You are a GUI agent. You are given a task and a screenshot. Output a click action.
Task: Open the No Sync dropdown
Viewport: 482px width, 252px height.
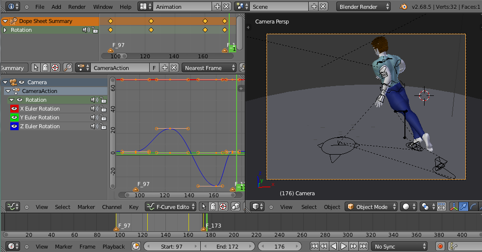(399, 247)
